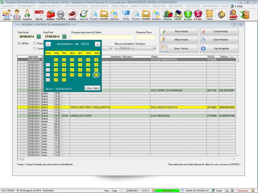This screenshot has width=258, height=193.
Task: Open the CAIXA cash icon
Action: (x=178, y=15)
